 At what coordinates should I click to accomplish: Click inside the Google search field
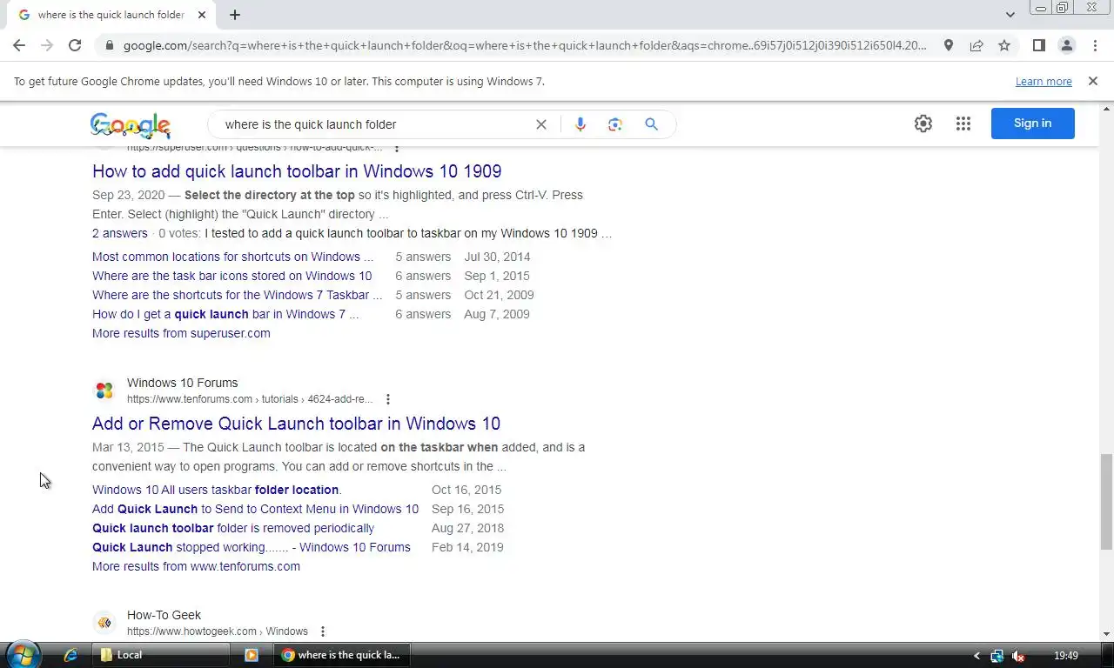374,124
